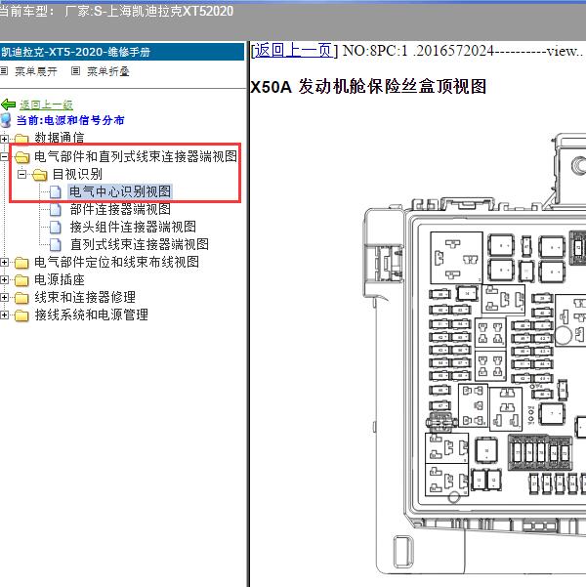Open the 部件连接器端视图 document
Viewport: 586px width, 587px height.
[x=120, y=209]
